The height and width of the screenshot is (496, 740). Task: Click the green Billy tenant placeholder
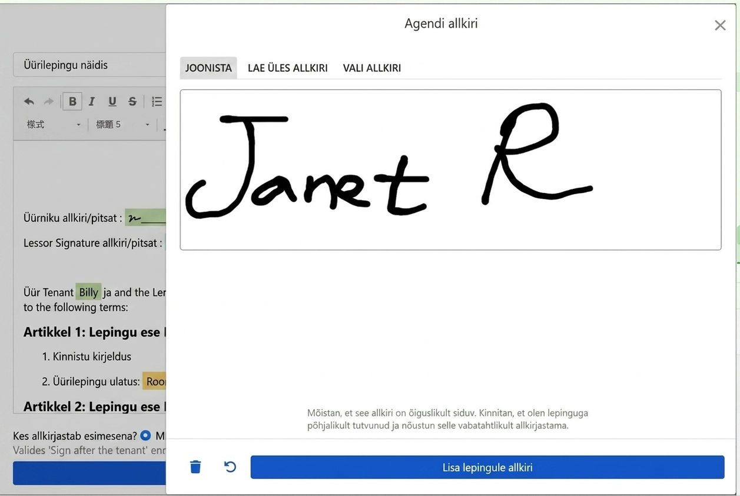tap(88, 292)
